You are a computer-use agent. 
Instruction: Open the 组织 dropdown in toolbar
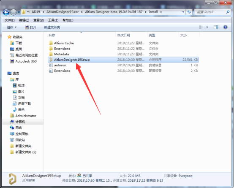[x=12, y=27]
